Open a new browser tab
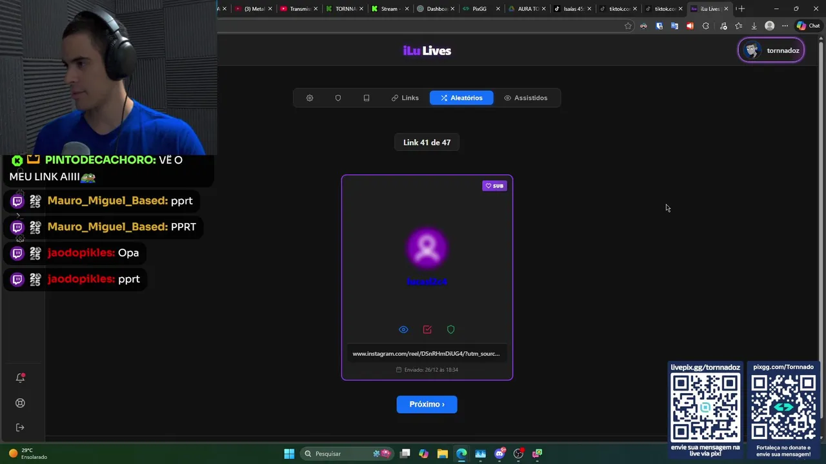 pyautogui.click(x=741, y=8)
